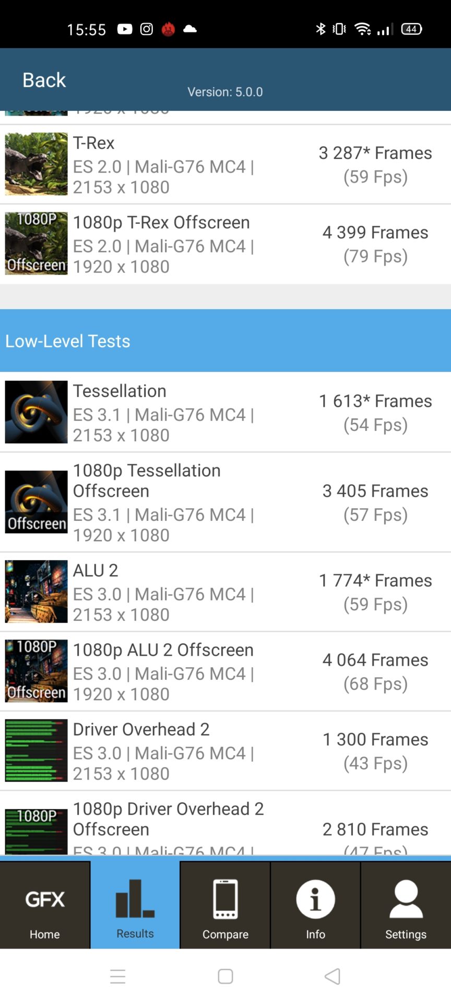
Task: Select the 1080p ALU 2 Offscreen title
Action: (163, 650)
